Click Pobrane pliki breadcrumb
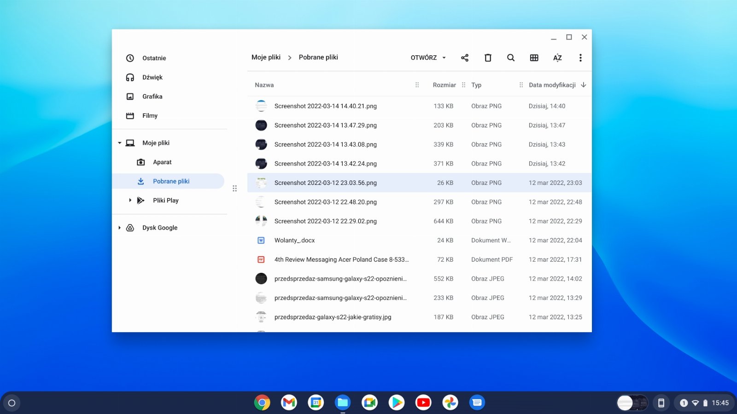 (x=318, y=57)
